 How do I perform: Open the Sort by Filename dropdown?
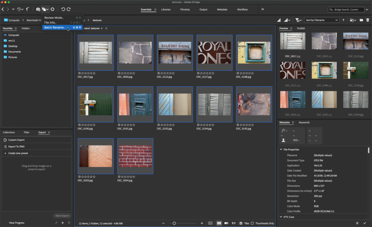pyautogui.click(x=322, y=20)
